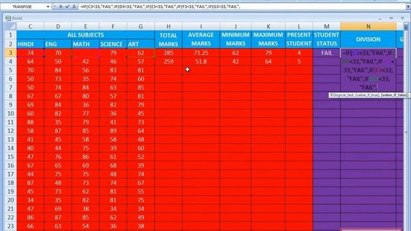411x231 pixels.
Task: Open the Name Box dropdown arrow
Action: 48,6
